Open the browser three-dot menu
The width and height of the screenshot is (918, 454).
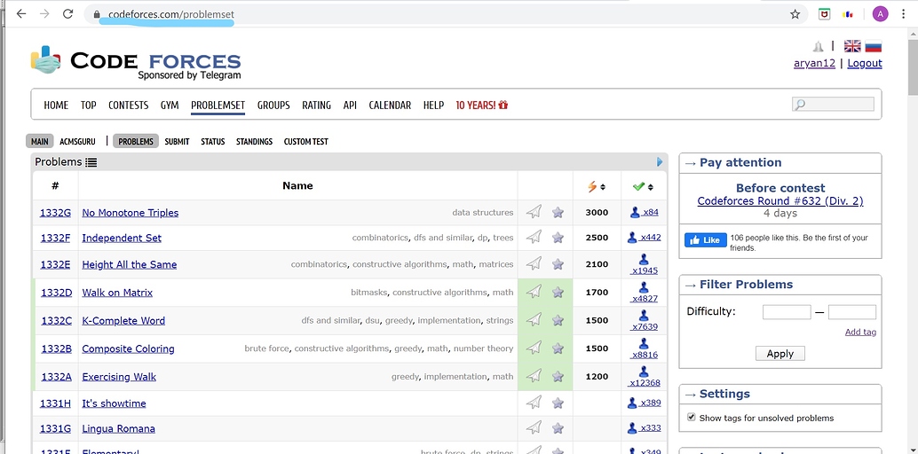coord(904,14)
